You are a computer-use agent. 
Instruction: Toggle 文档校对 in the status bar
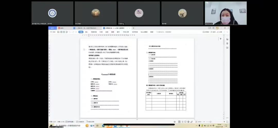(x=80, y=121)
